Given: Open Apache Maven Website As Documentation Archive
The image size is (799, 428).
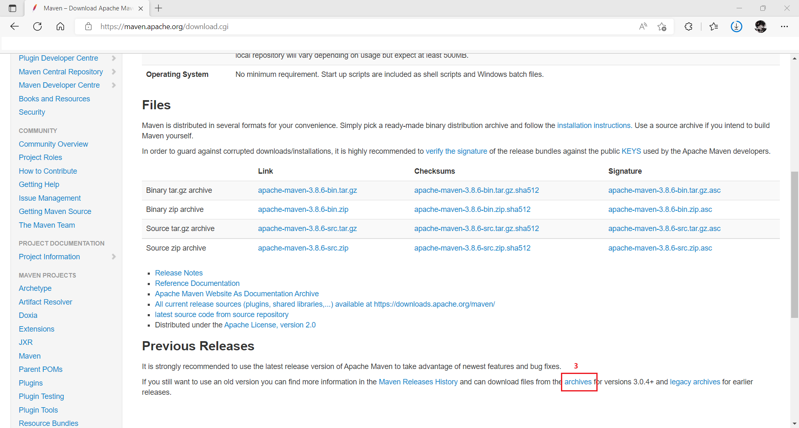Looking at the screenshot, I should coord(237,294).
